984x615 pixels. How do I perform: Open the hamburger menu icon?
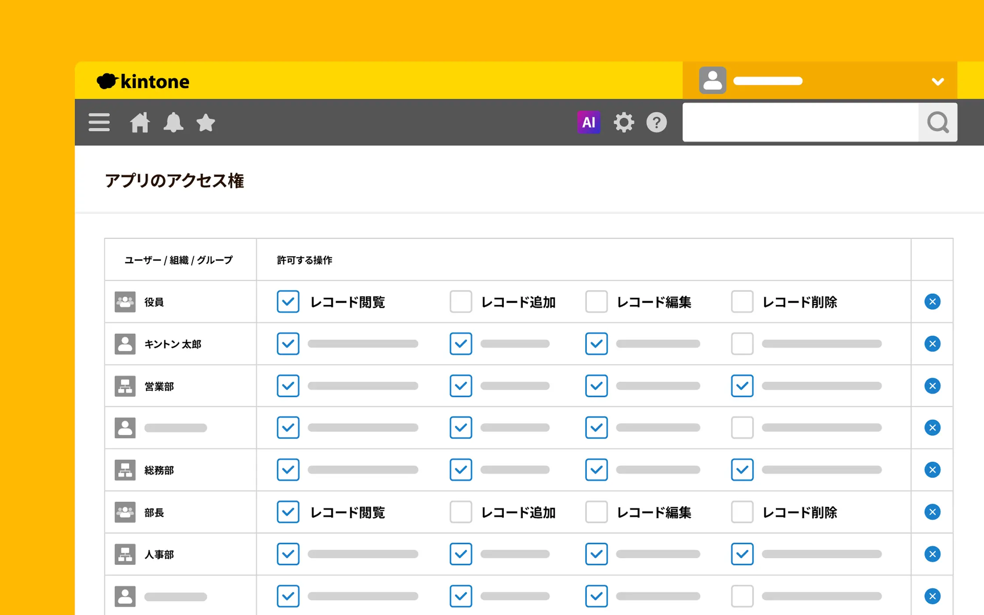[99, 122]
